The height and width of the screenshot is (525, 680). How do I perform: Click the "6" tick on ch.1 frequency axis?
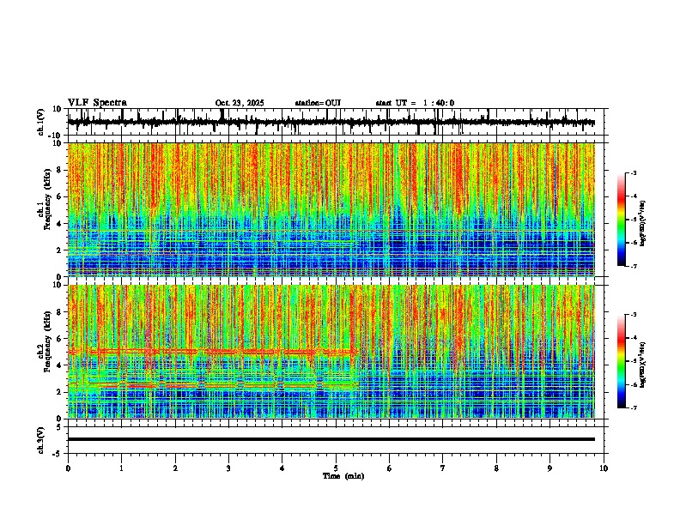click(x=59, y=197)
